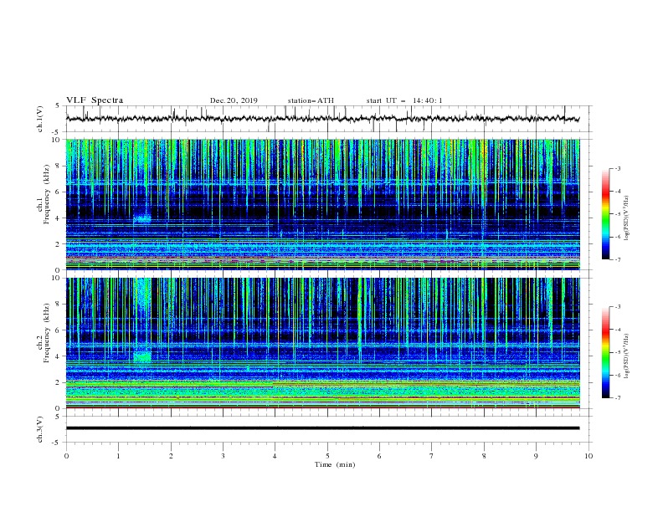Click time axis tick label "8"
The width and height of the screenshot is (663, 512).
(x=484, y=456)
